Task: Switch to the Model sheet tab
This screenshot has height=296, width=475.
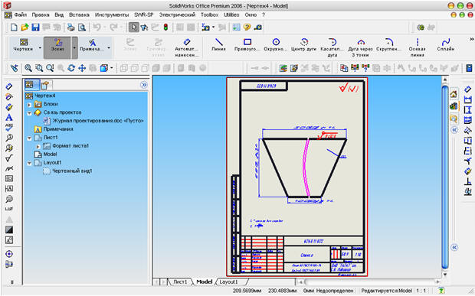Action: (205, 281)
